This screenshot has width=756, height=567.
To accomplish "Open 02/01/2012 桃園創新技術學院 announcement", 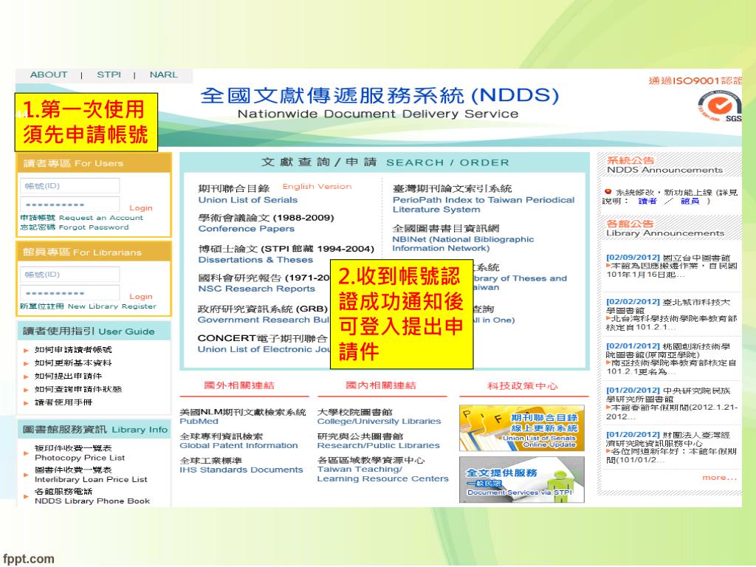I will (x=672, y=359).
